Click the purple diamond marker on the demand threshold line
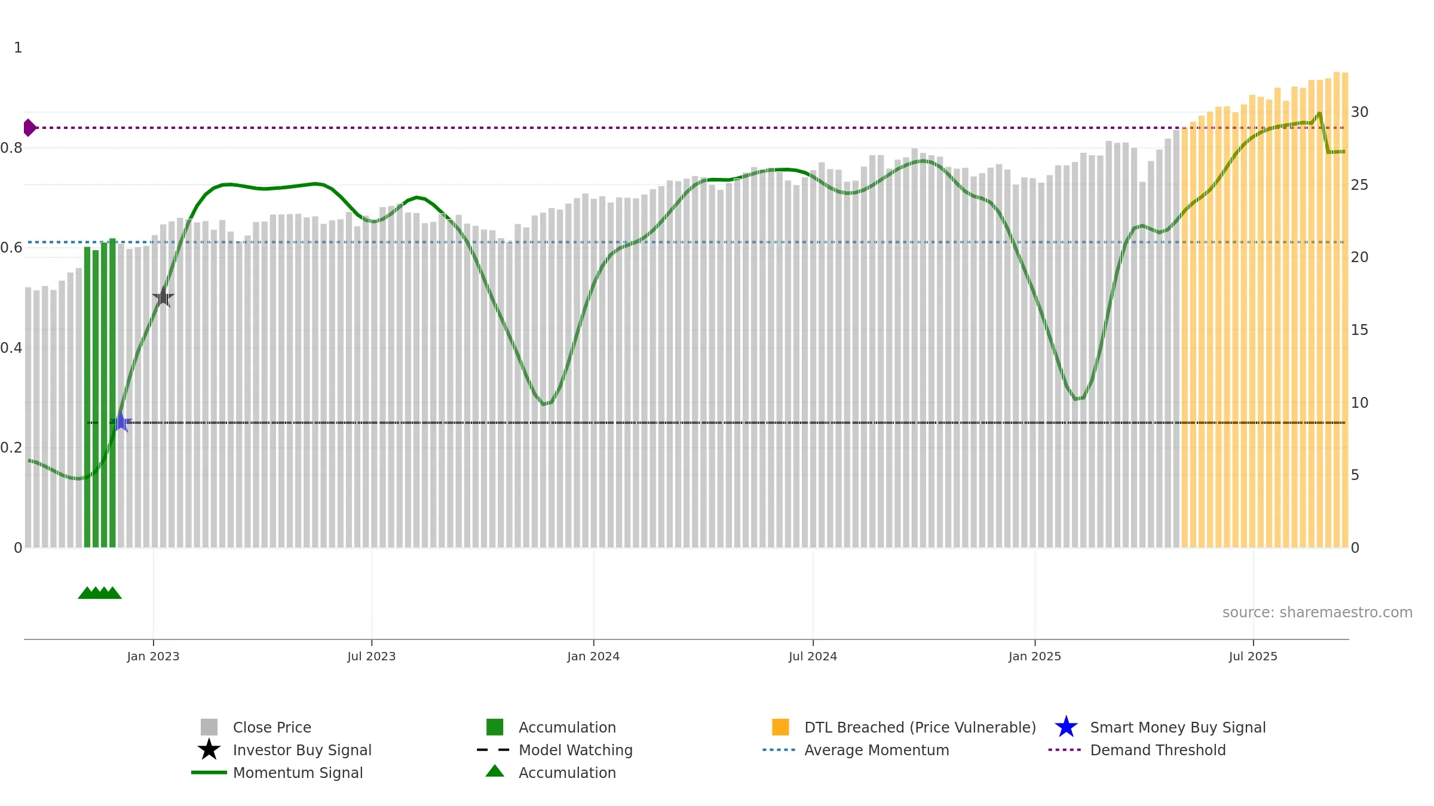 click(29, 128)
